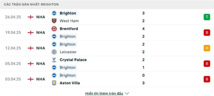
Task: Open the 26.04.25 match row date
Action: pos(13,17)
